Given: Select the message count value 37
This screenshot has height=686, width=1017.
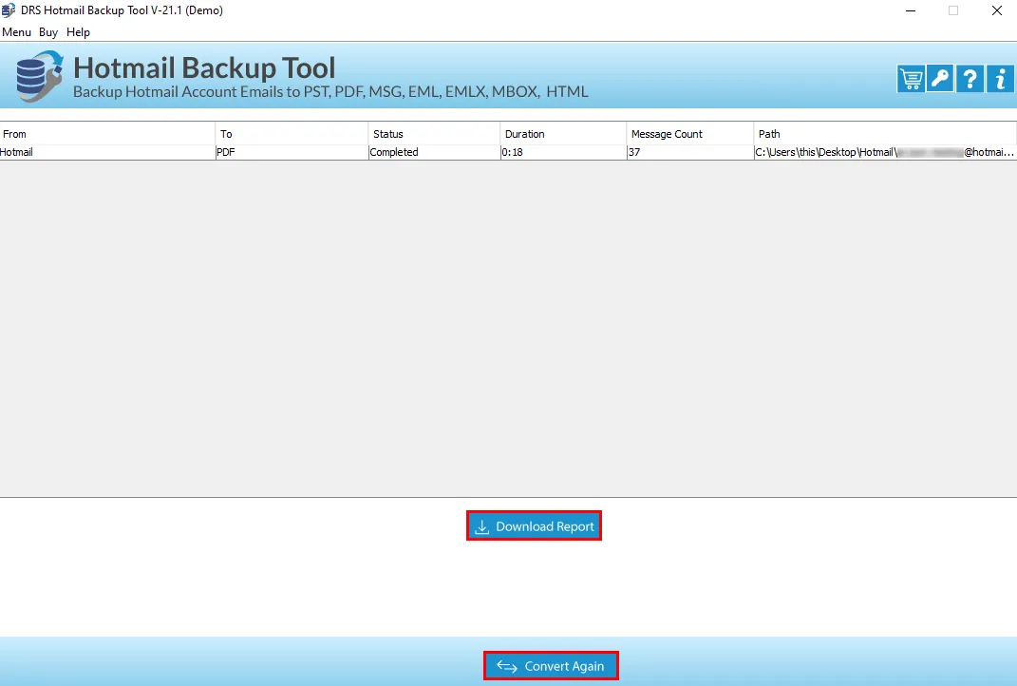Looking at the screenshot, I should 690,152.
